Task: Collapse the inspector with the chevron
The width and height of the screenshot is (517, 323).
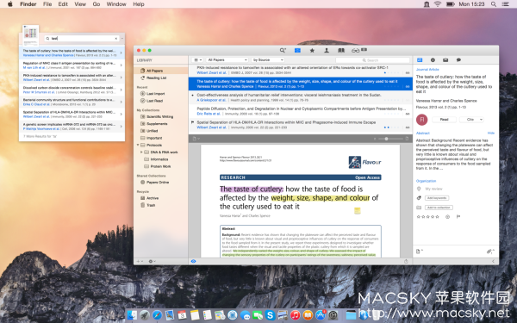Action: pyautogui.click(x=493, y=261)
